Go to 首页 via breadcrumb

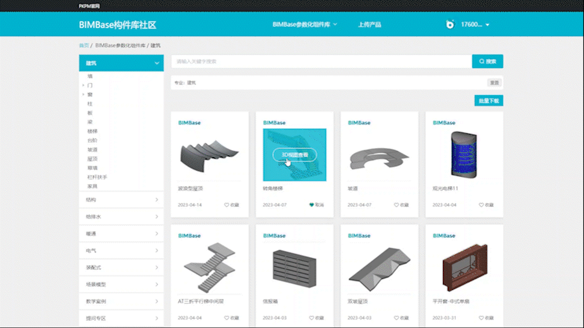(84, 46)
